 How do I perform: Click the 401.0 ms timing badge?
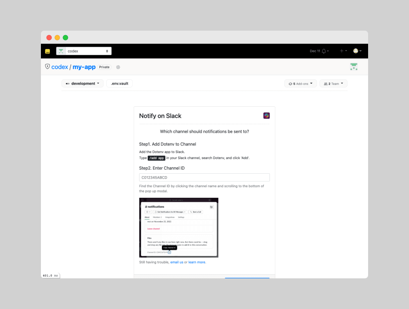click(51, 275)
